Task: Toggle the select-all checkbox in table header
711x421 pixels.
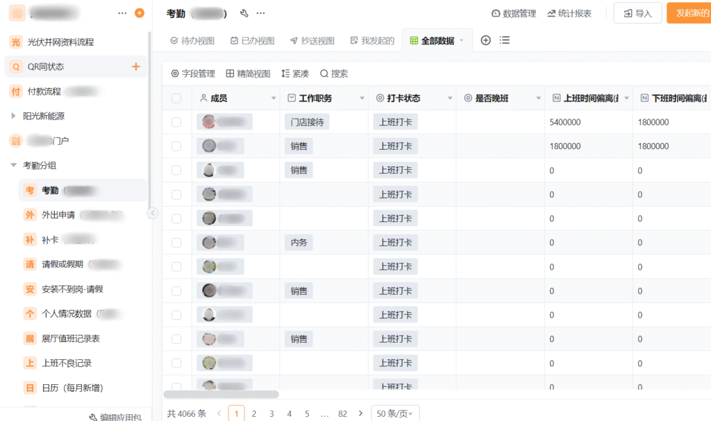Action: 176,98
